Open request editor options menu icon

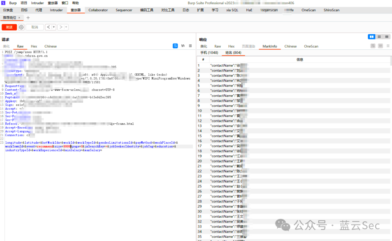coord(190,46)
